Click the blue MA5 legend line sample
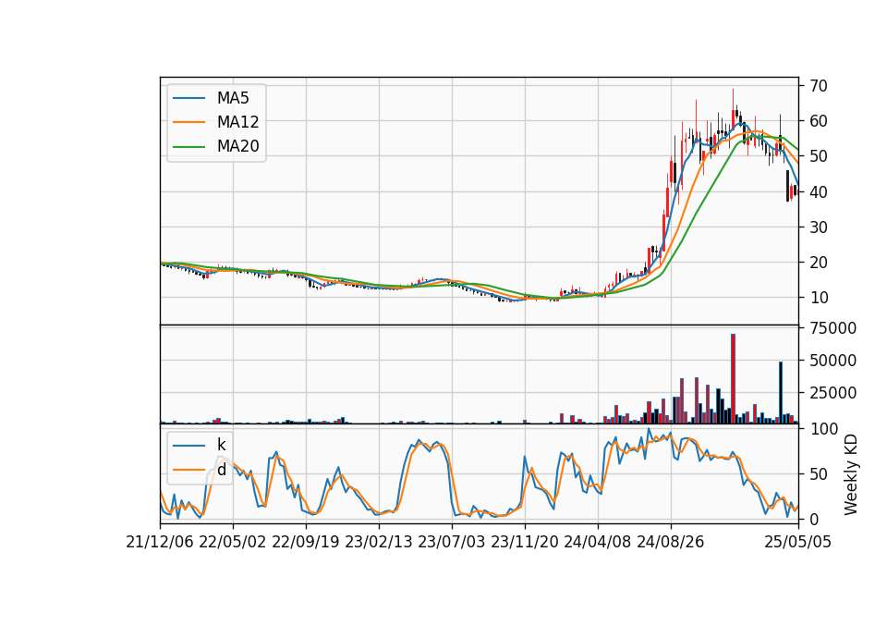Screen dimensions: 887x638 (188, 98)
